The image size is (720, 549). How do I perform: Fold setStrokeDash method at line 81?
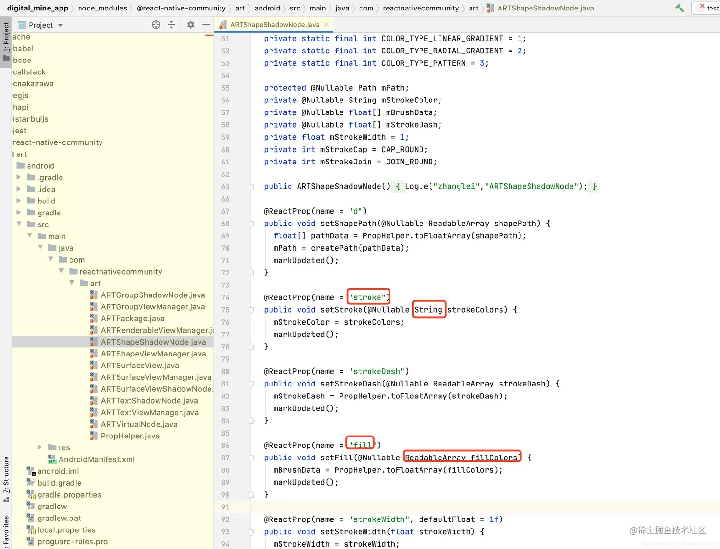click(x=251, y=384)
